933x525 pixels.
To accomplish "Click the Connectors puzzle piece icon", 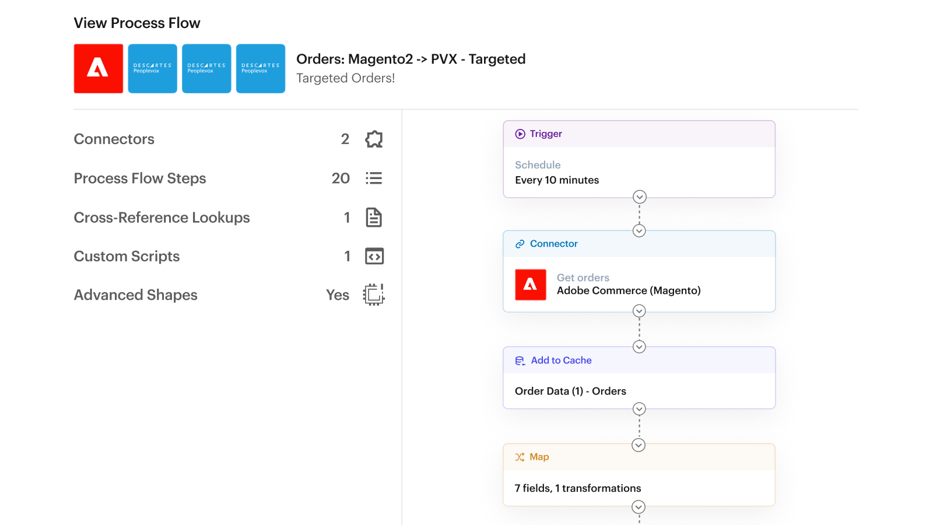I will pyautogui.click(x=374, y=139).
